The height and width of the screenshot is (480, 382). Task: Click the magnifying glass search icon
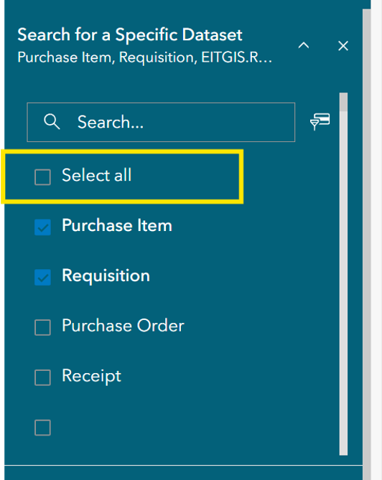(x=52, y=121)
